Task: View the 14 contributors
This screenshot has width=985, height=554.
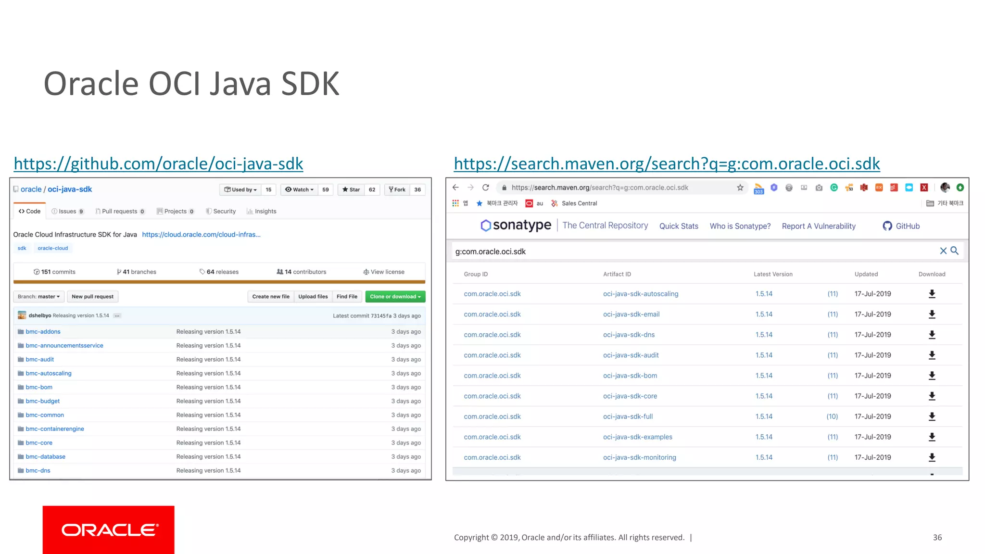Action: (x=302, y=272)
